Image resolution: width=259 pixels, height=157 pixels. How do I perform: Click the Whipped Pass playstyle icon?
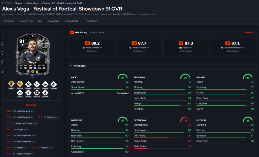coord(45,84)
